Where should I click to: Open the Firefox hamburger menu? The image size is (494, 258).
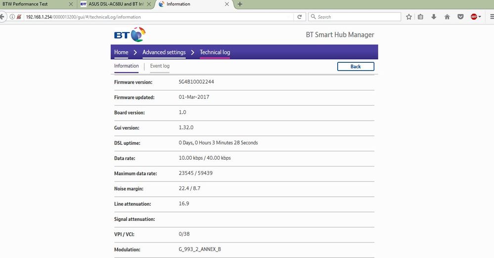click(x=492, y=17)
